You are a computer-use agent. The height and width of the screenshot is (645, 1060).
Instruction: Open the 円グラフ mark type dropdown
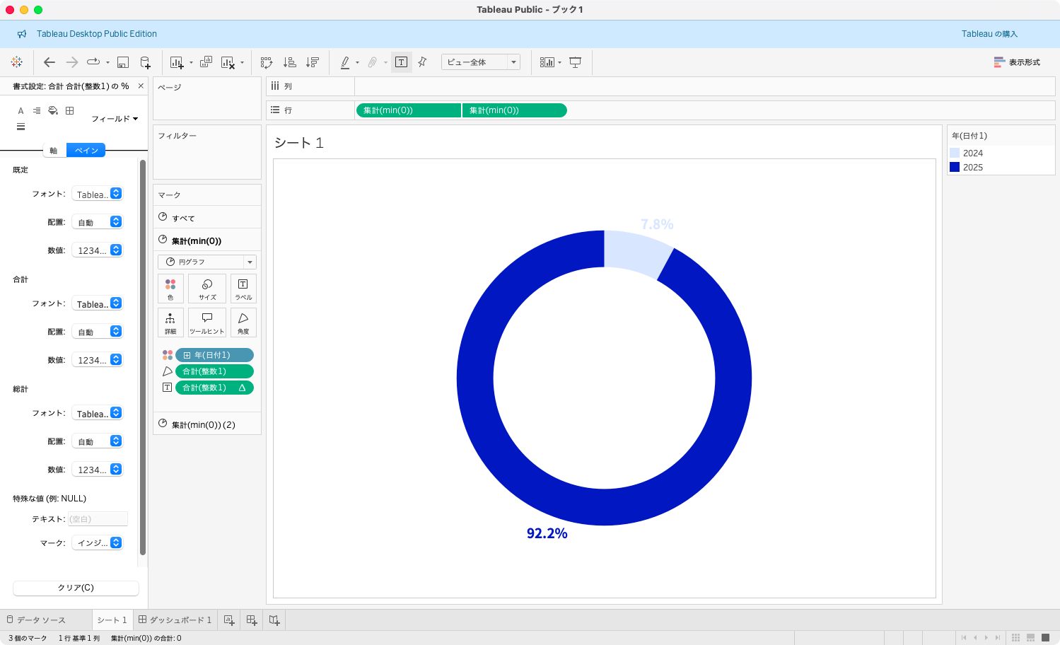pos(206,262)
